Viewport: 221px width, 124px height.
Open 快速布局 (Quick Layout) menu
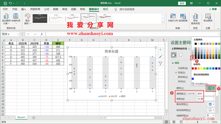click(x=16, y=19)
